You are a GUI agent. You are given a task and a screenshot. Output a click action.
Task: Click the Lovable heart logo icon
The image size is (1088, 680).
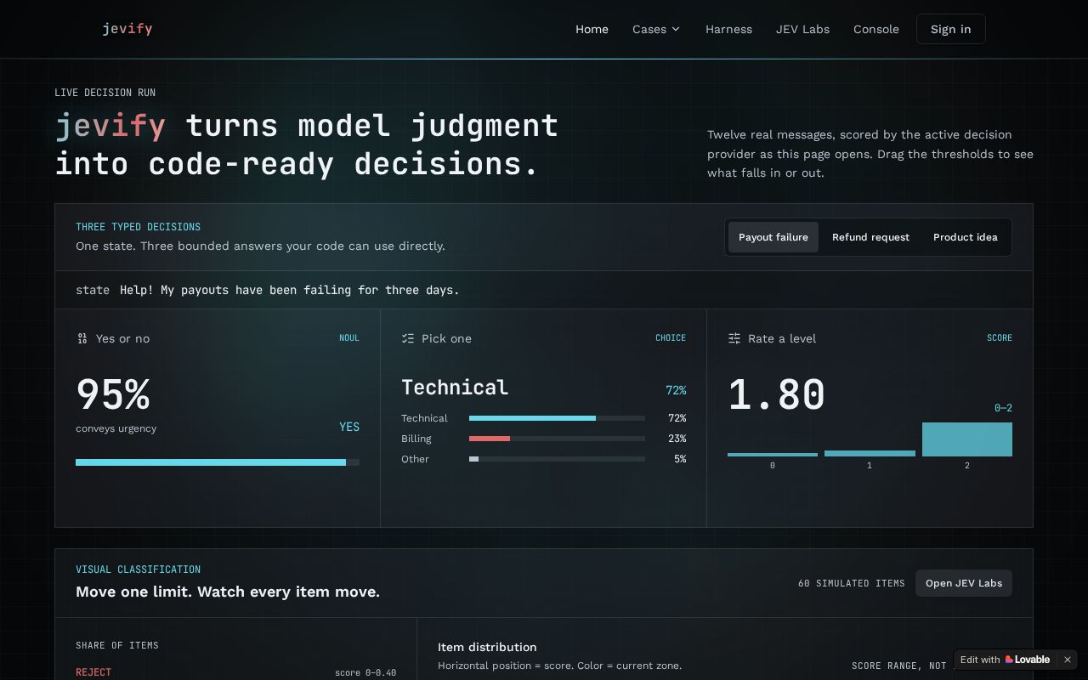pyautogui.click(x=1010, y=660)
